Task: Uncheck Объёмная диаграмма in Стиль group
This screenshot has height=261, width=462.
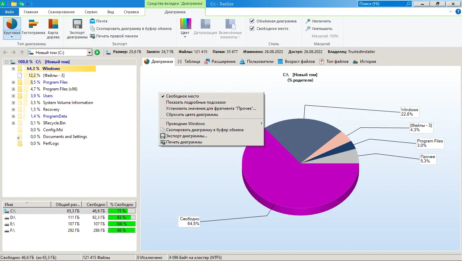Action: point(252,21)
